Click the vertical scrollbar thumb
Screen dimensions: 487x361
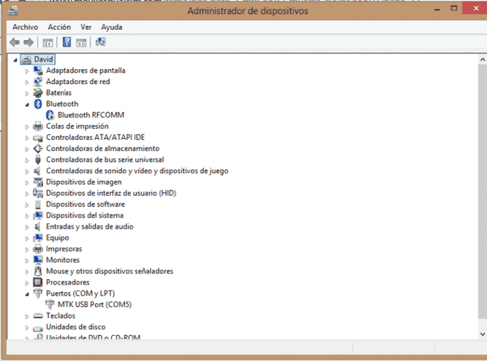[482, 191]
